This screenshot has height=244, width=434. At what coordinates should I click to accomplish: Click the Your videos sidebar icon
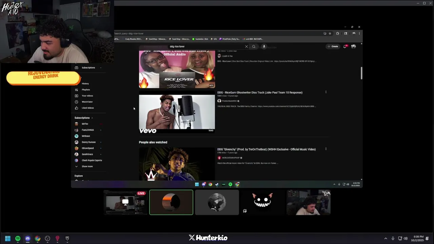pos(76,96)
